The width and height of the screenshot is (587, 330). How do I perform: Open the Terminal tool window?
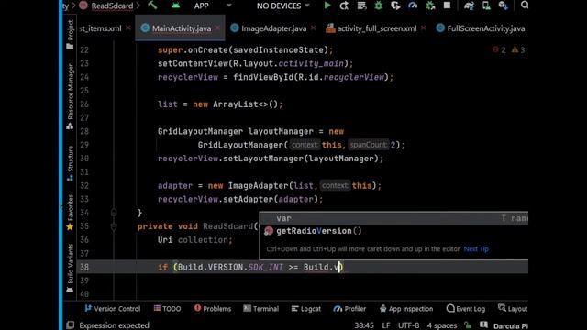(x=260, y=309)
